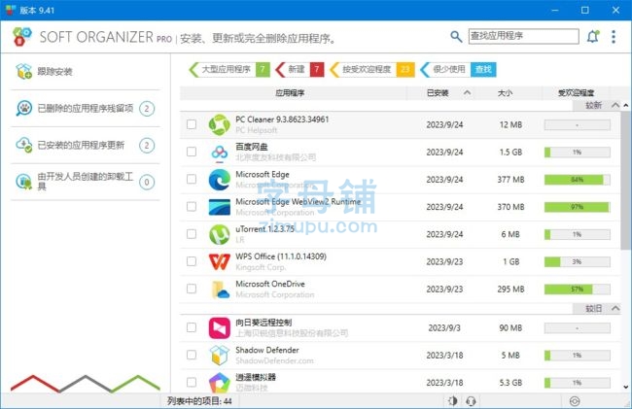Click the ShadowDefender.com publisher text
The height and width of the screenshot is (409, 632).
pos(274,360)
